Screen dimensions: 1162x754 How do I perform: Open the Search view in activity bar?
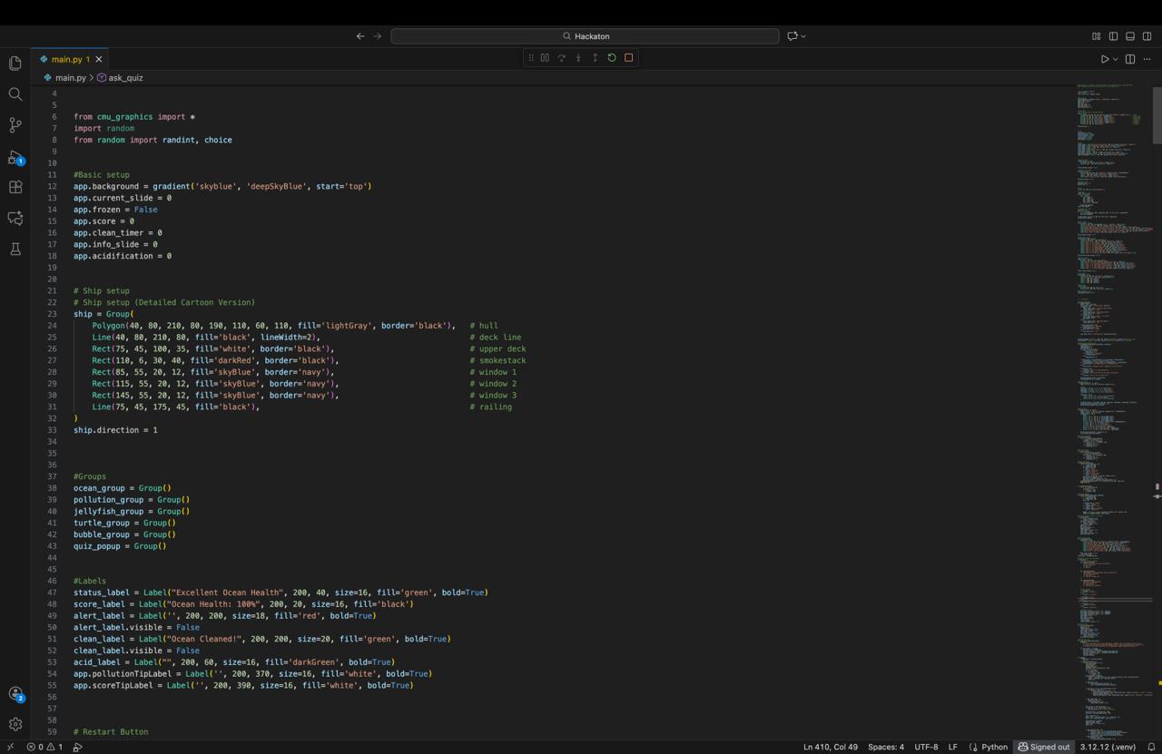[x=15, y=94]
